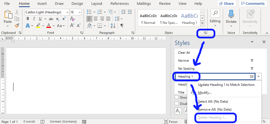270x124 pixels.
Task: Toggle Italic formatting
Action: pyautogui.click(x=34, y=19)
